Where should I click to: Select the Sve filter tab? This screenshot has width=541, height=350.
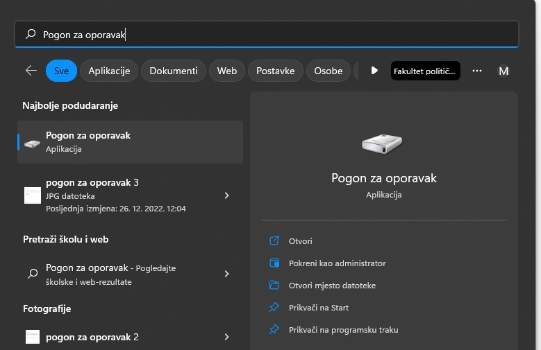click(x=61, y=71)
